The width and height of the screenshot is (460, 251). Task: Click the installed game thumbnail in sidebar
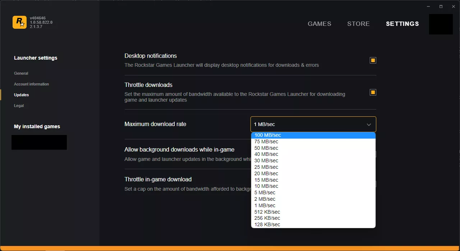coord(39,142)
